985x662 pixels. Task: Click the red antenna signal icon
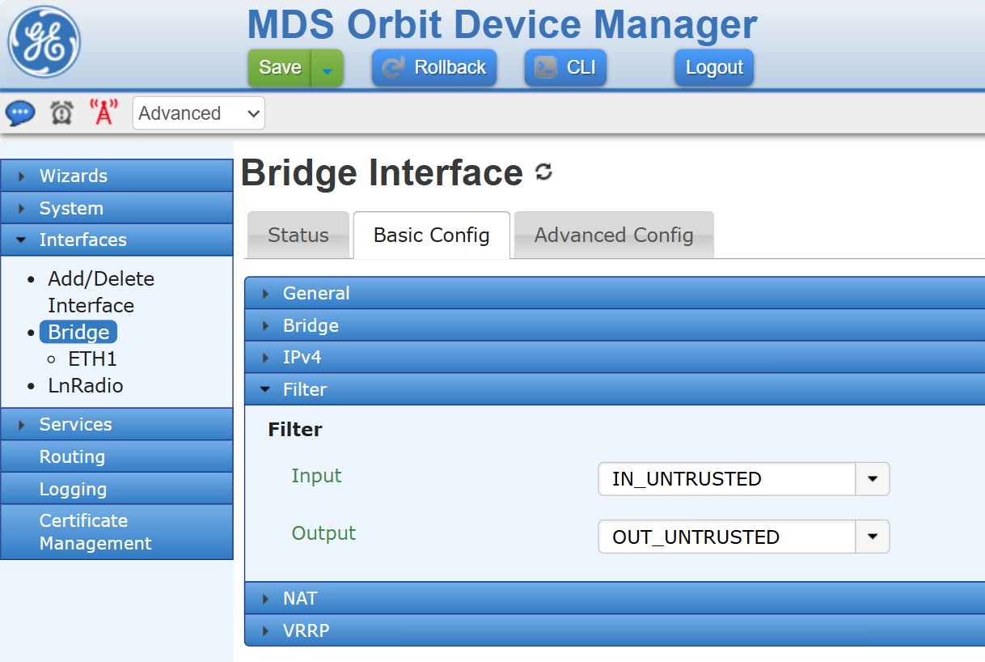pyautogui.click(x=104, y=112)
